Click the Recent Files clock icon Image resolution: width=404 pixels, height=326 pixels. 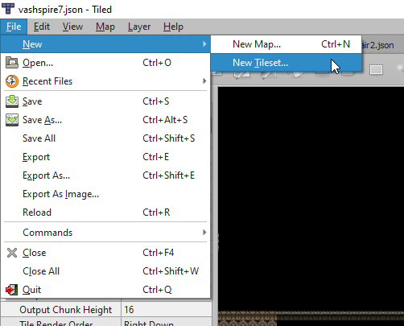12,81
